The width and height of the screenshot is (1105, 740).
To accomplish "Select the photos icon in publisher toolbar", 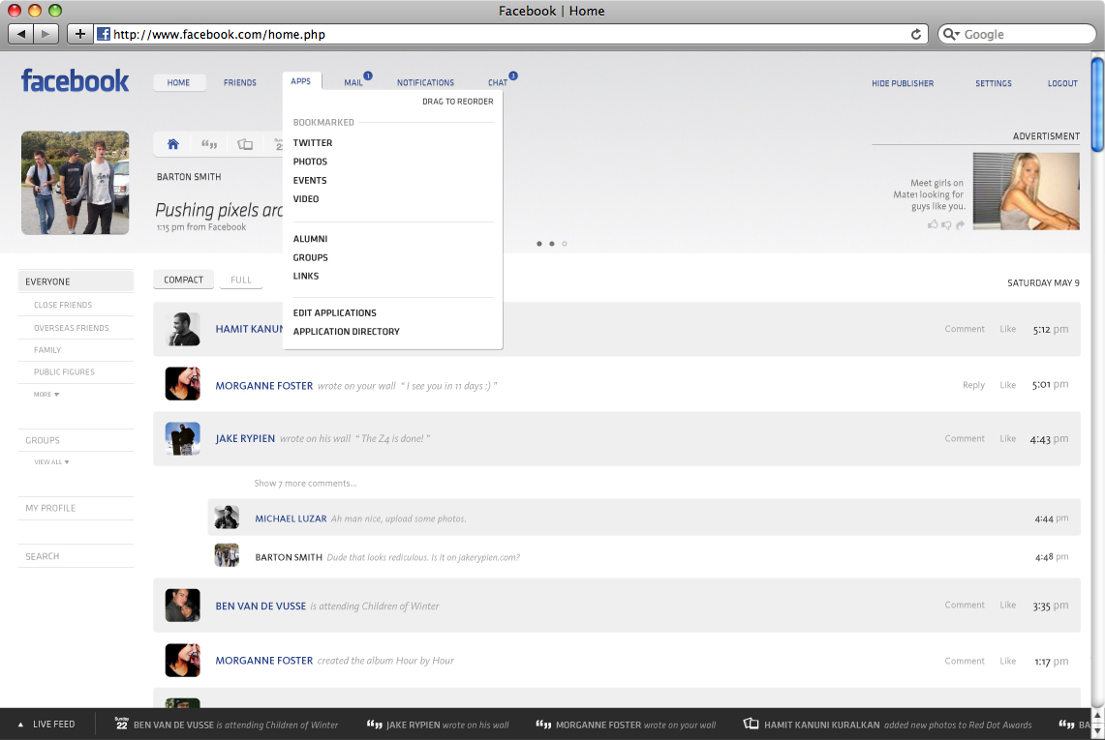I will [245, 144].
